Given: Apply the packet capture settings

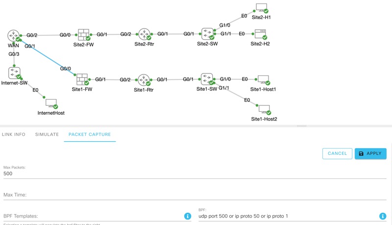Looking at the screenshot, I should [370, 153].
